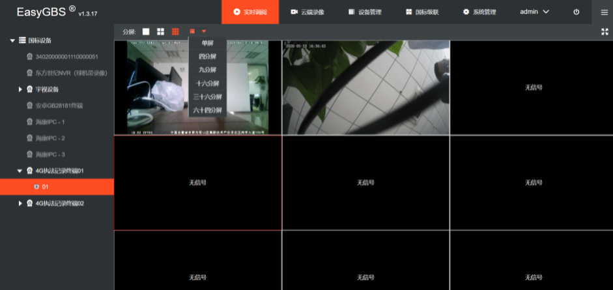Select 海康IPC - 1 camera

point(50,122)
